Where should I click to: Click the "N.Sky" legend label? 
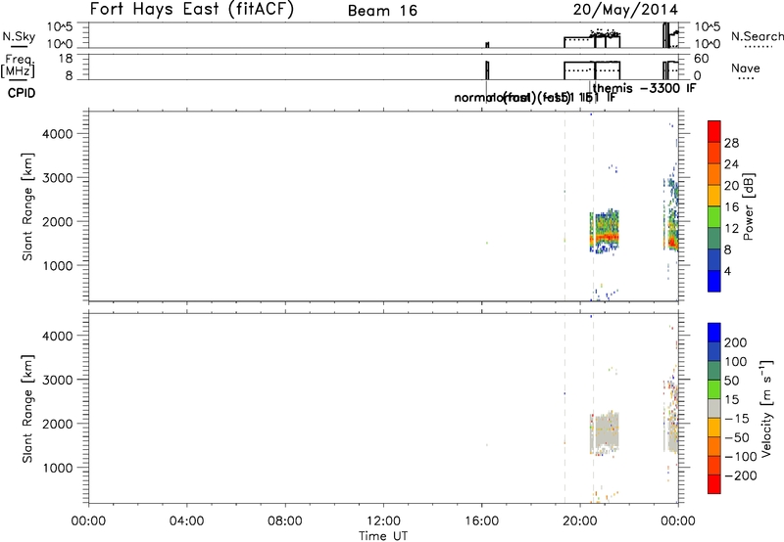[x=19, y=36]
